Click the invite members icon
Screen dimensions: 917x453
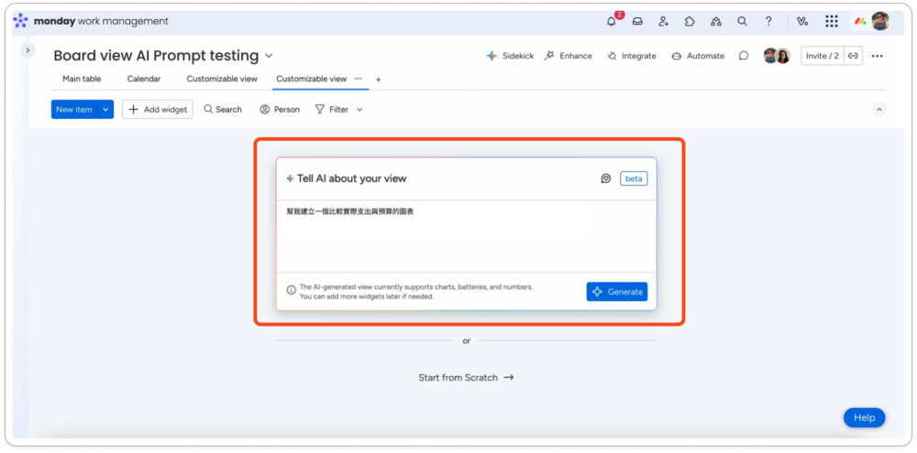pos(664,21)
